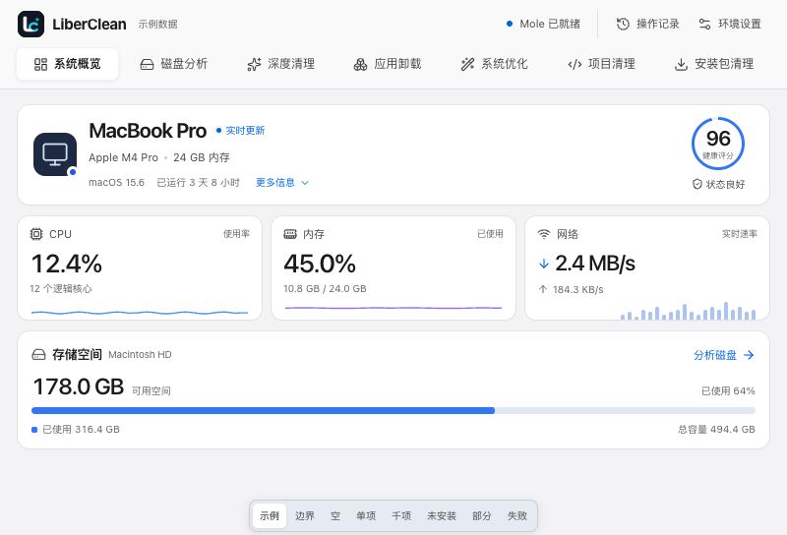Click the 12.4% CPU value
Viewport: 787px width, 535px height.
(67, 264)
